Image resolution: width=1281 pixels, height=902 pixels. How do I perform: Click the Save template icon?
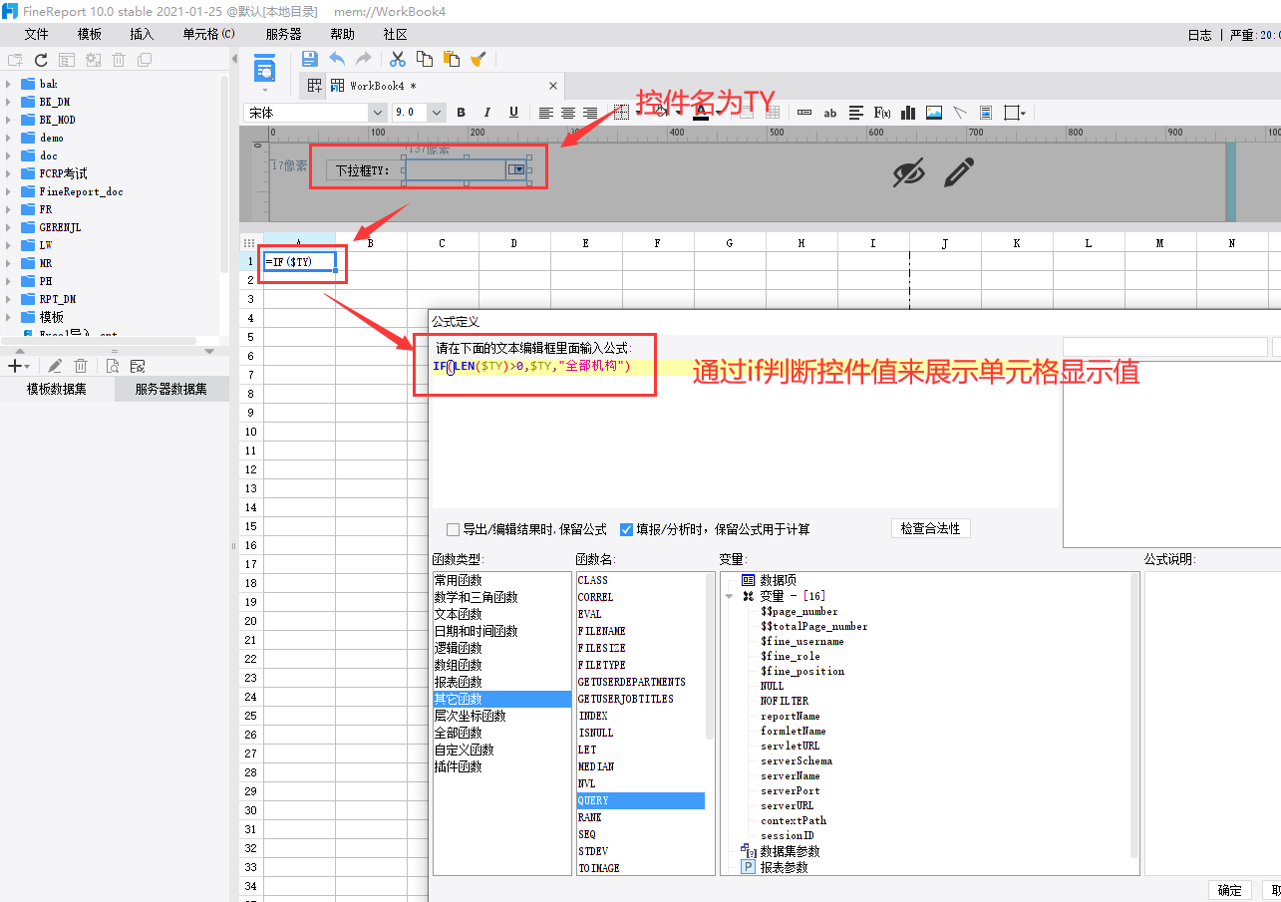(x=309, y=59)
